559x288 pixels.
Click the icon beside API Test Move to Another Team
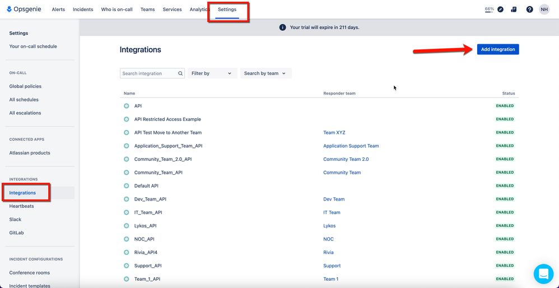coord(126,133)
